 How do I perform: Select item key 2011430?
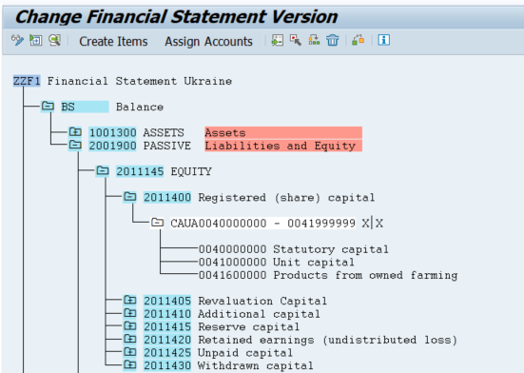[167, 365]
